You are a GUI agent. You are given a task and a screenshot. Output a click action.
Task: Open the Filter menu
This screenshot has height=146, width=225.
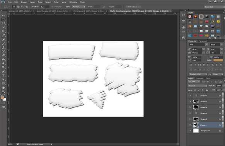[x=56, y=2]
